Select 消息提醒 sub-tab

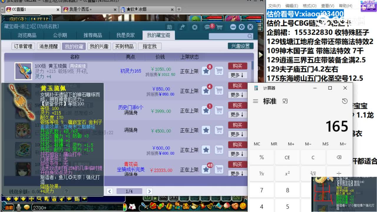click(49, 47)
